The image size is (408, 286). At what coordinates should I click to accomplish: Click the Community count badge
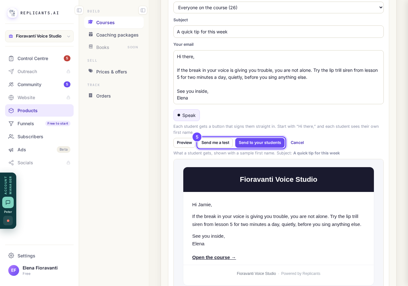point(67,85)
